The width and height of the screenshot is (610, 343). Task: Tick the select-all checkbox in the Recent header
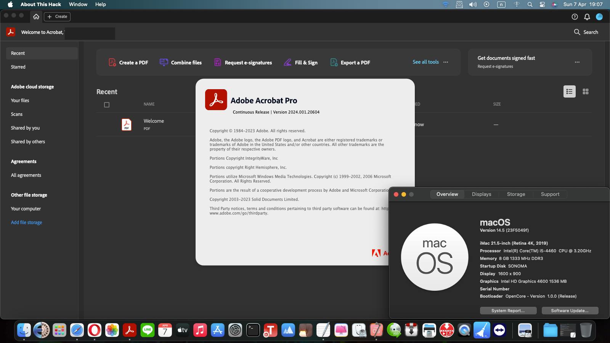(x=107, y=105)
